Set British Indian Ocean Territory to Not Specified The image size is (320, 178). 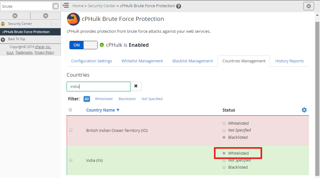pos(224,130)
